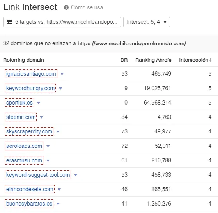Open the steemit.com domain link
Image resolution: width=218 pixels, height=213 pixels.
point(21,117)
